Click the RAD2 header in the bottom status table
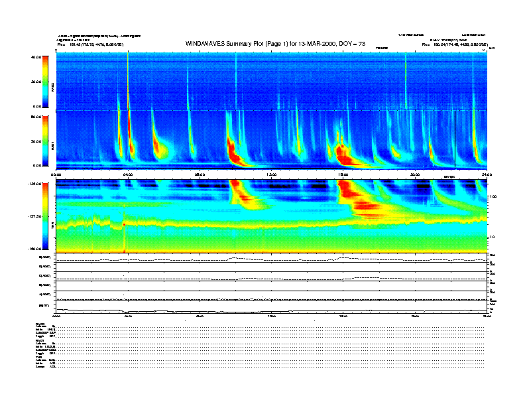Image resolution: width=525 pixels, height=406 pixels. point(40,324)
